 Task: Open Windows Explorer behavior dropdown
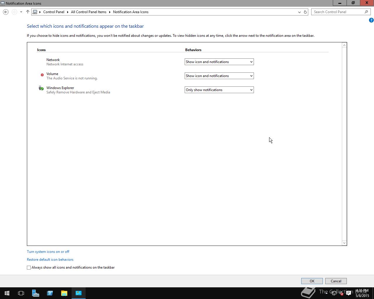pos(219,90)
